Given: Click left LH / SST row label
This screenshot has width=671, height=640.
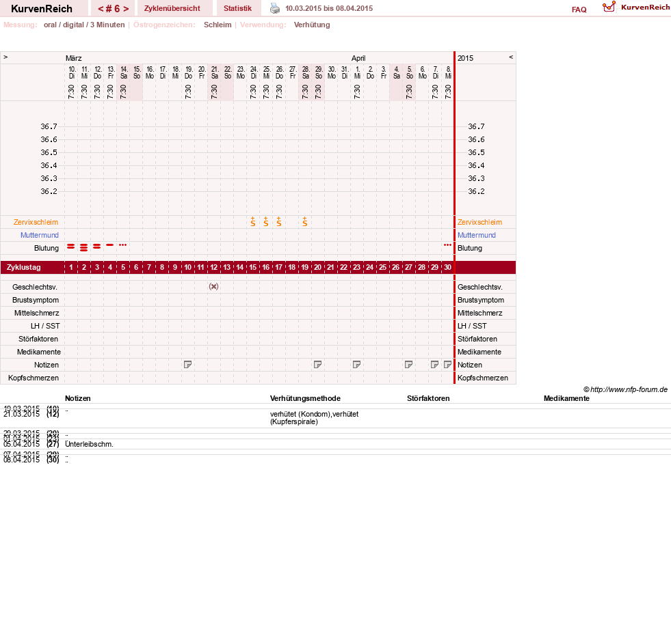Looking at the screenshot, I should [x=45, y=326].
